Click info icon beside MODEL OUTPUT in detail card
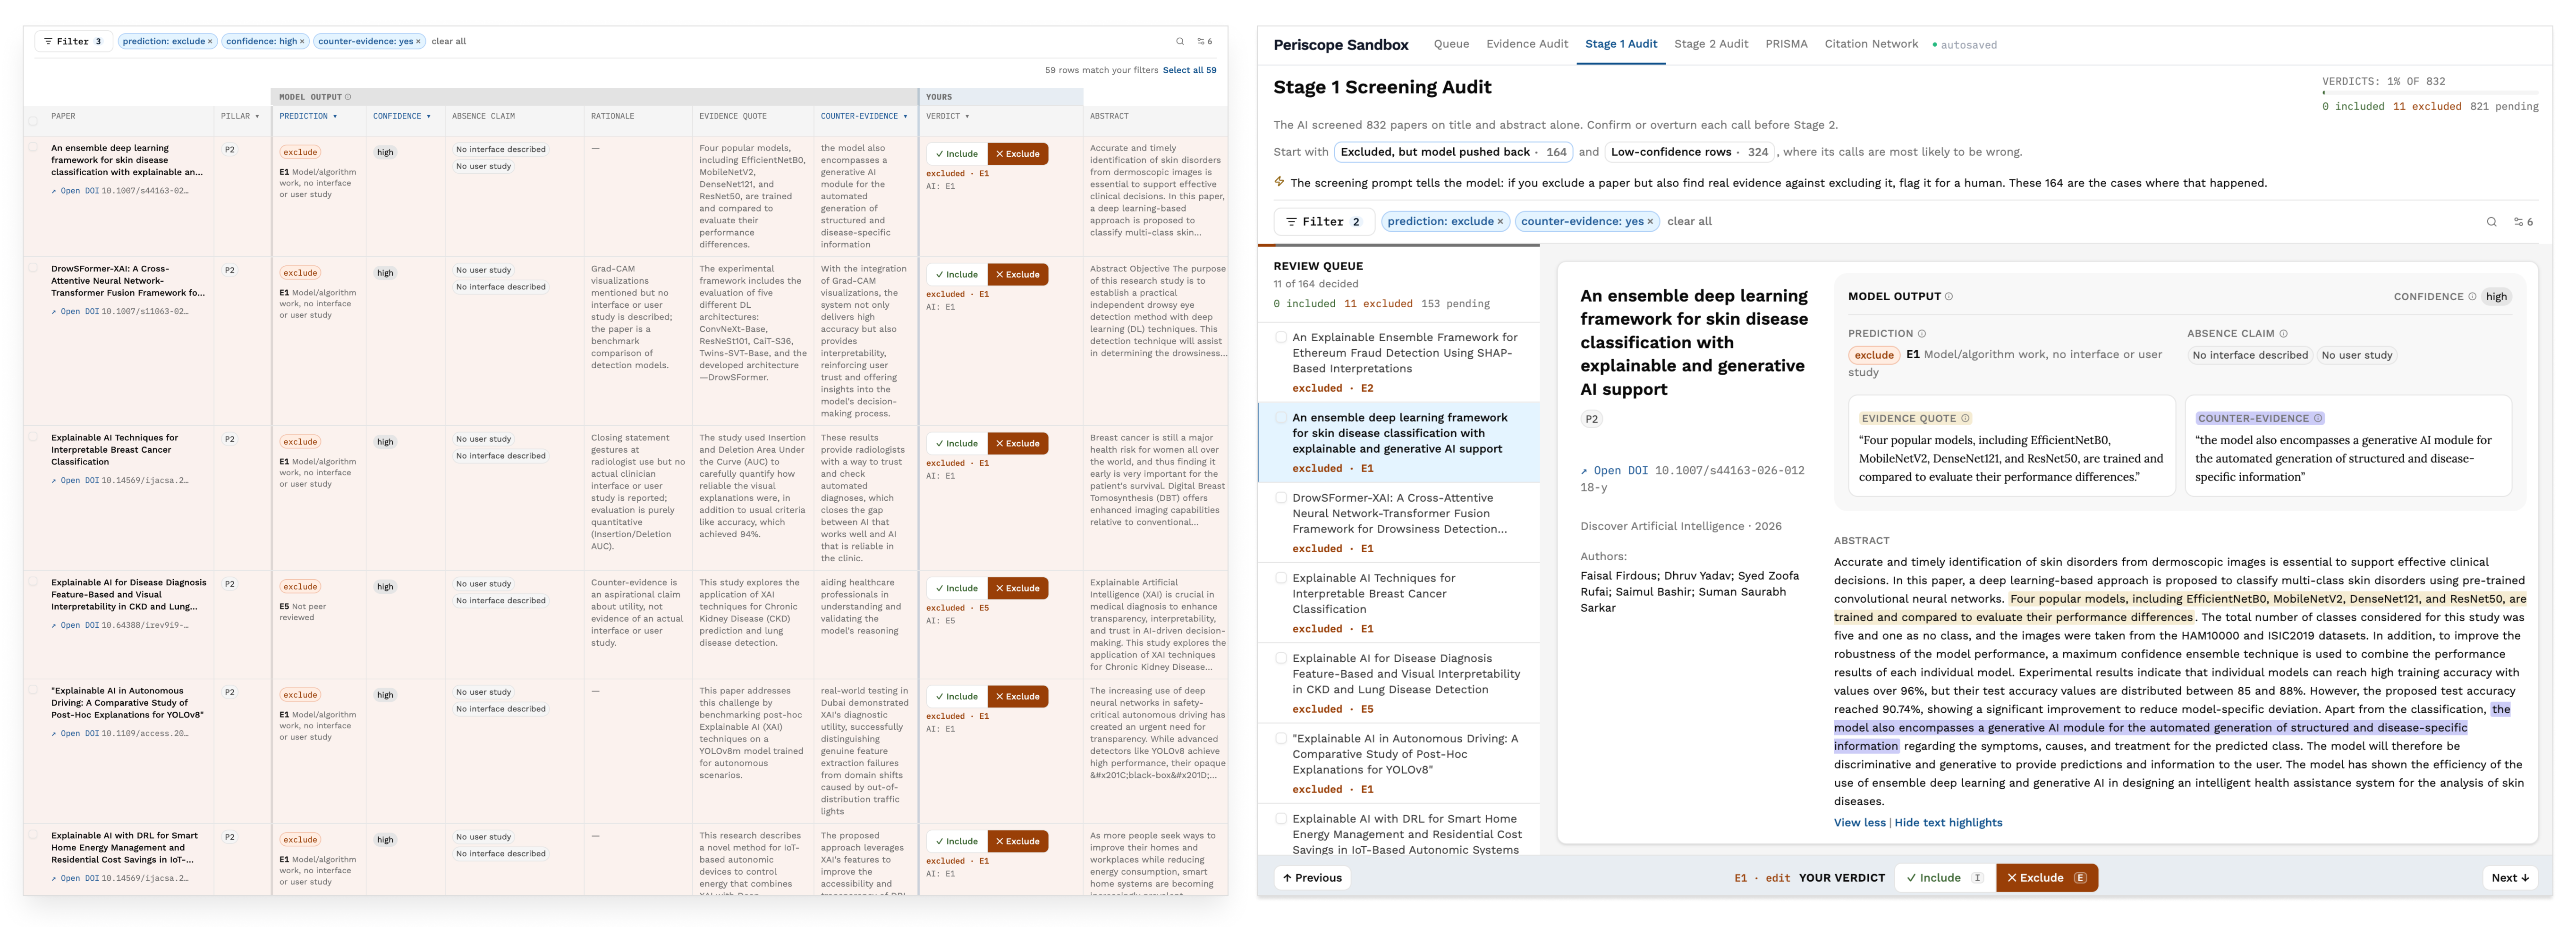This screenshot has height=927, width=2576. coord(1949,296)
